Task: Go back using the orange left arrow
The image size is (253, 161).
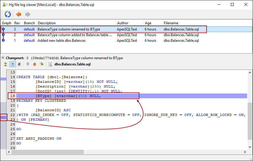Action: coord(19,14)
